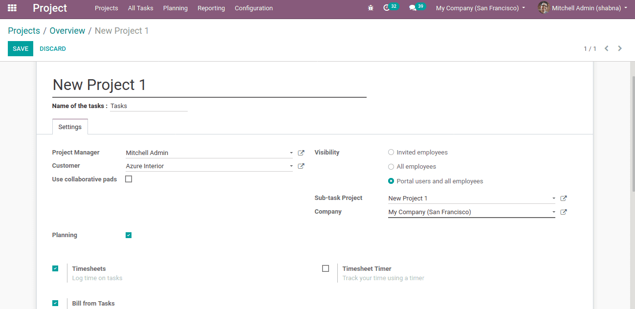
Task: Select All employees visibility option
Action: [391, 167]
